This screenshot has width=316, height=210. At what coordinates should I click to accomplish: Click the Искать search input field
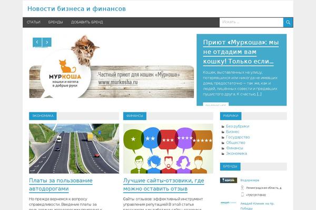252,22
